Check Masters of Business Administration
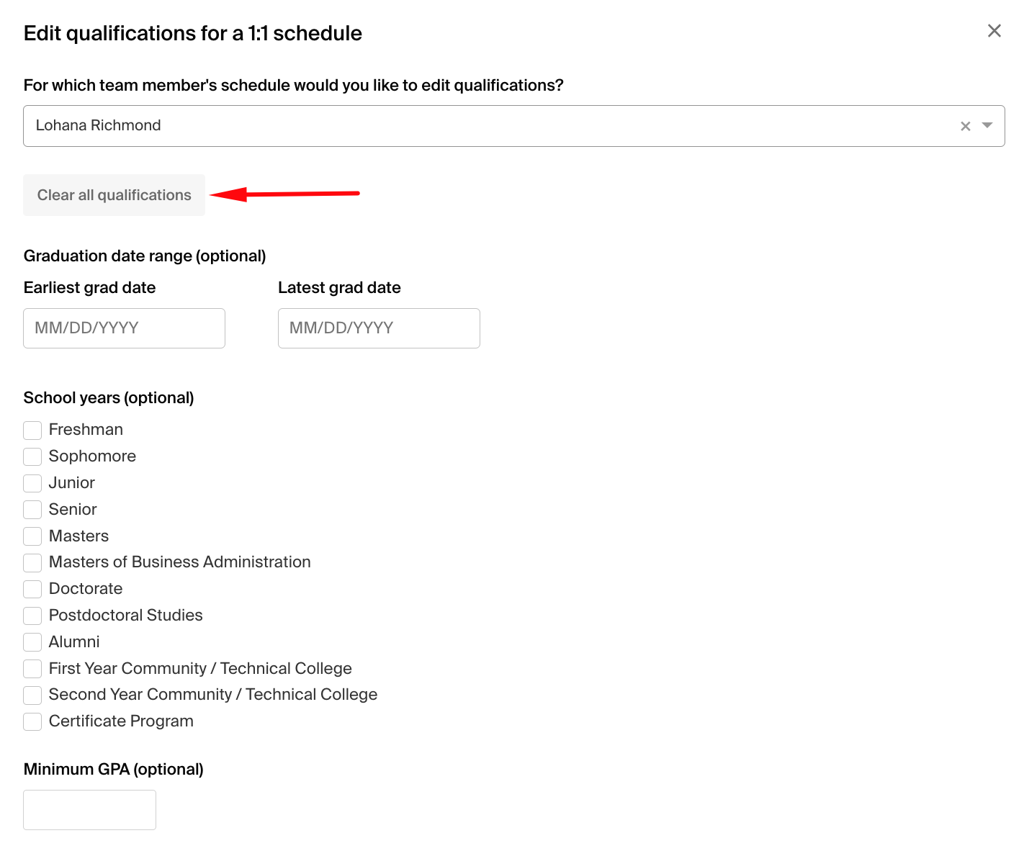This screenshot has height=851, width=1024. coord(32,562)
